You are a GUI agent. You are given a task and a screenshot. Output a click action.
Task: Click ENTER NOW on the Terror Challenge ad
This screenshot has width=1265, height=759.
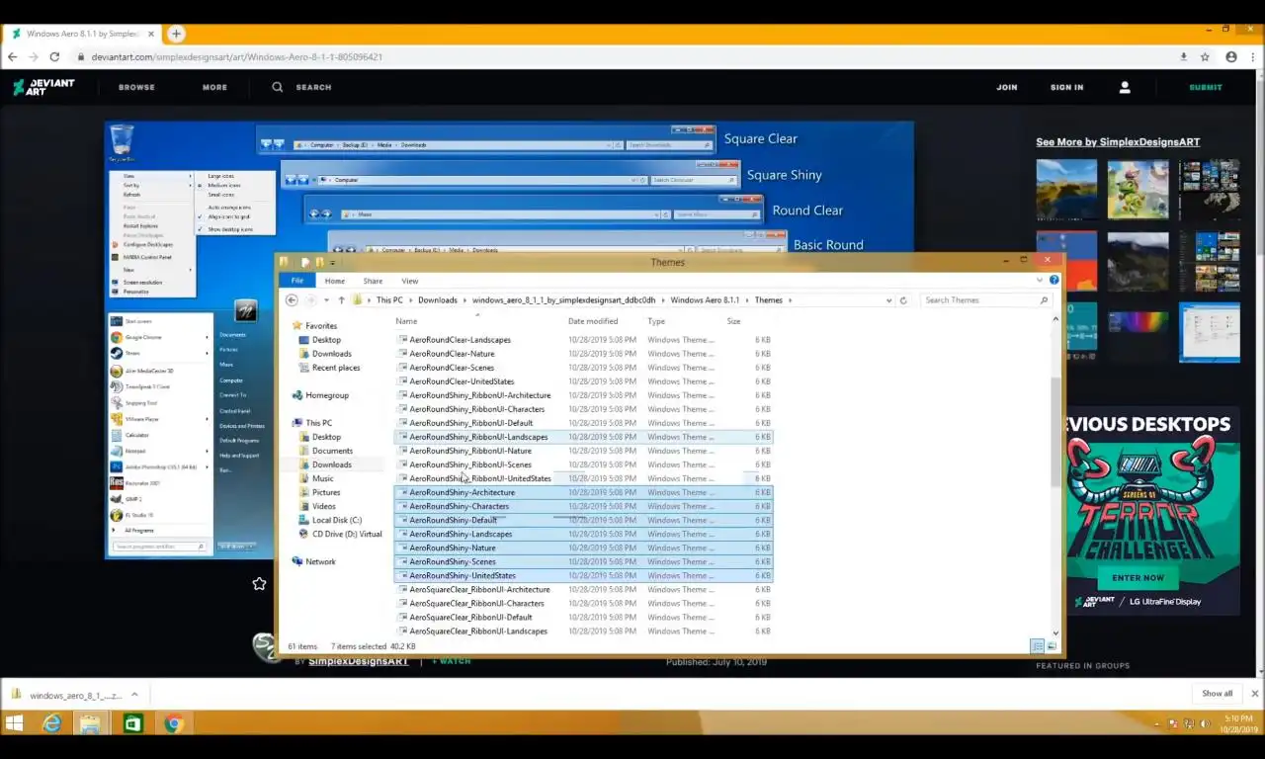(1138, 578)
